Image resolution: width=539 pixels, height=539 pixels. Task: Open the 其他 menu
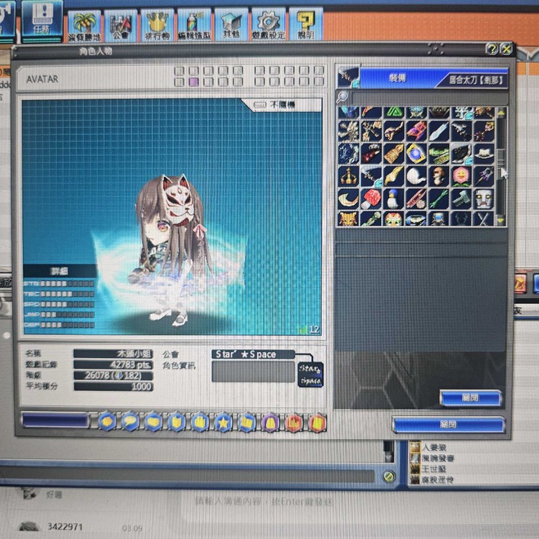pyautogui.click(x=231, y=24)
